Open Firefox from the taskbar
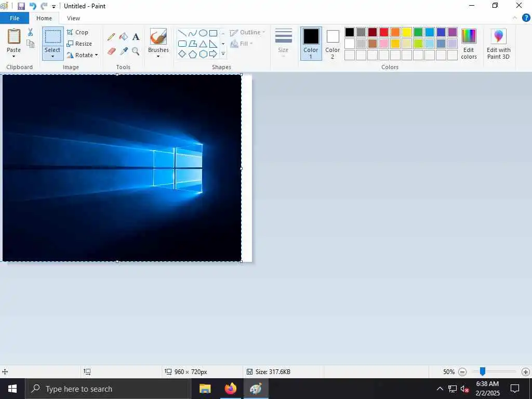Screen dimensions: 532x399 pyautogui.click(x=230, y=389)
